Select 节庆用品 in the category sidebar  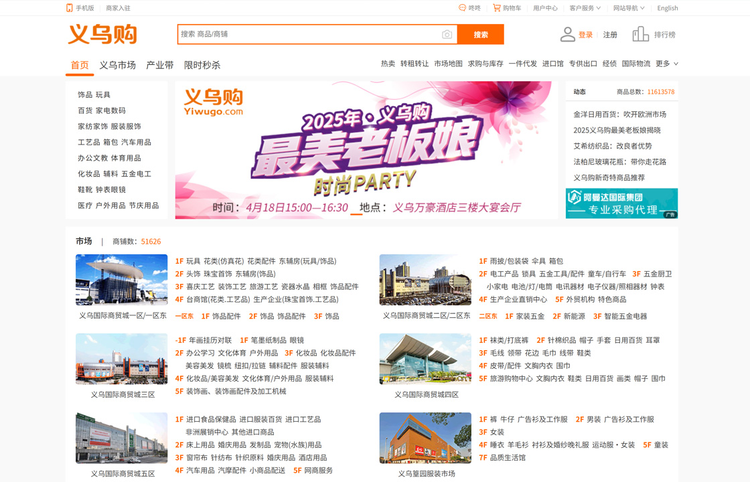pyautogui.click(x=144, y=205)
